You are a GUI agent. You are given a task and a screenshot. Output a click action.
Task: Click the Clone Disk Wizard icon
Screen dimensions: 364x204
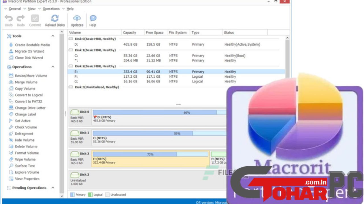[11, 58]
